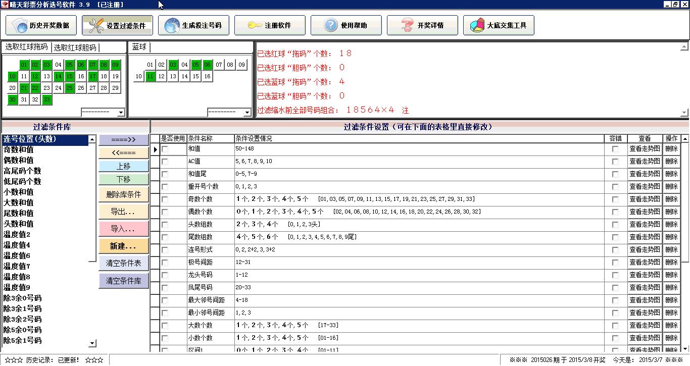This screenshot has height=366, width=690.
Task: Open the 历史开奖数据 history data icon
Action: (x=19, y=25)
